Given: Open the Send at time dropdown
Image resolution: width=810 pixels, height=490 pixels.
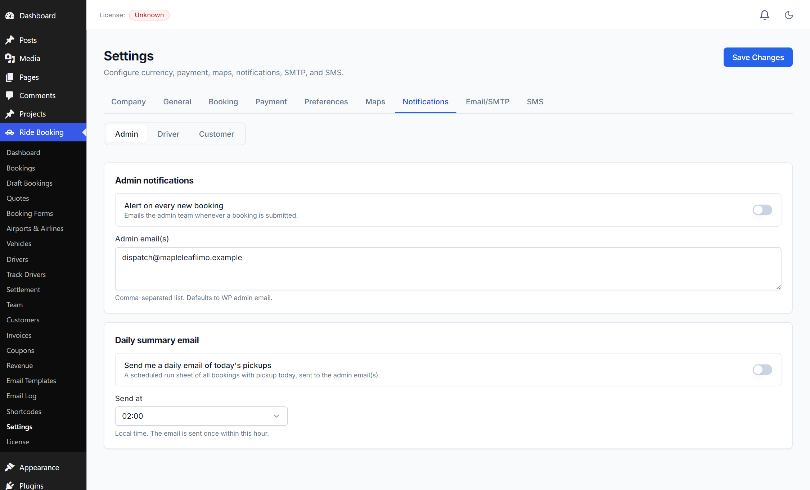Looking at the screenshot, I should pyautogui.click(x=201, y=416).
